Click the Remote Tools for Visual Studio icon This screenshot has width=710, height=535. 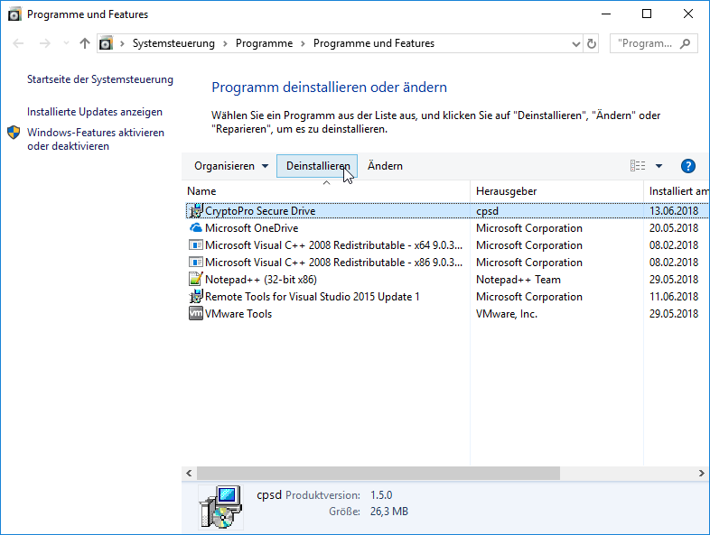coord(196,296)
